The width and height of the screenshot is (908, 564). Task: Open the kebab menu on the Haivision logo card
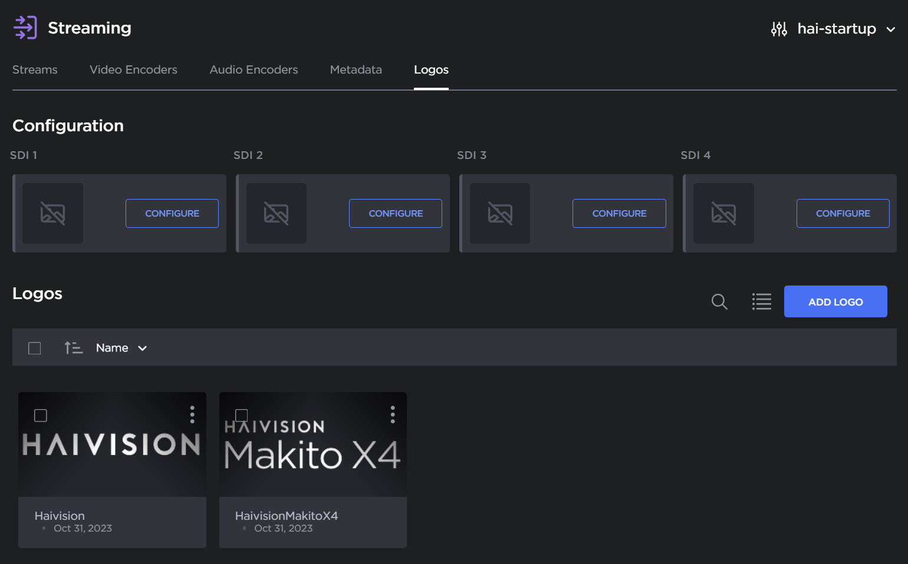[x=192, y=414]
